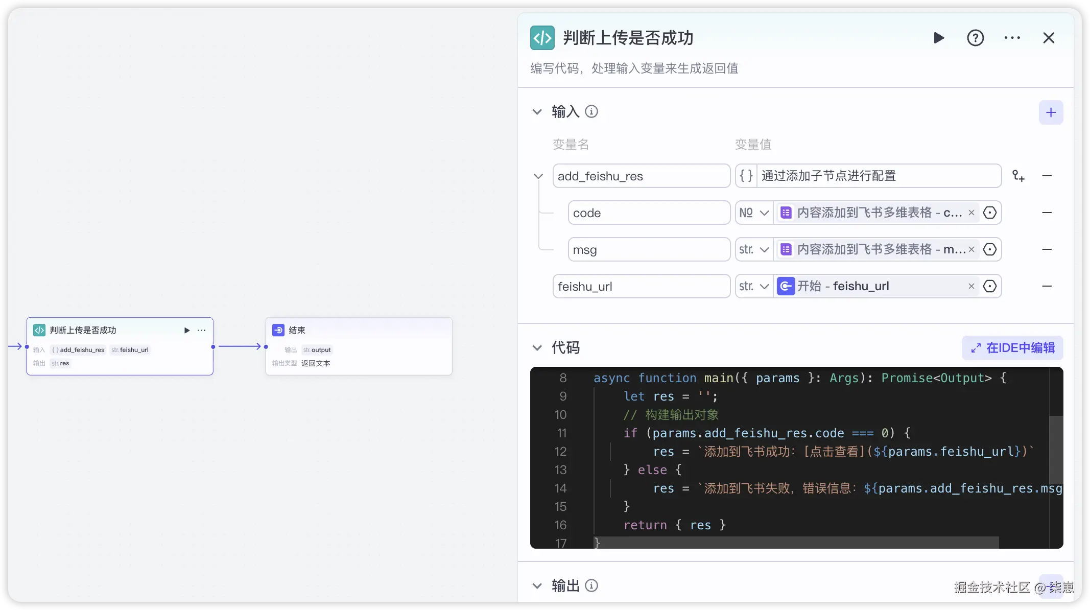Add a new input variable with plus

1051,112
